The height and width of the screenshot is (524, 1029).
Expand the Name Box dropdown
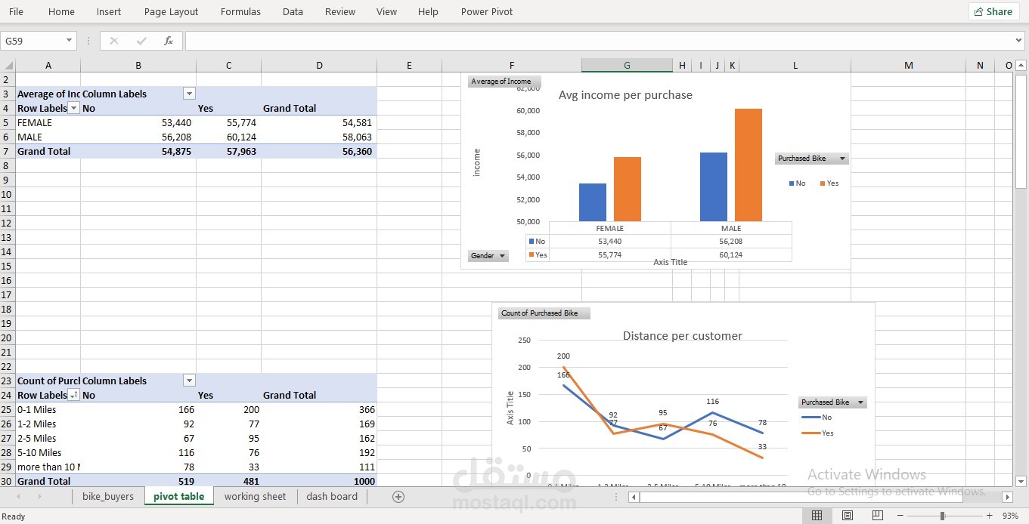(x=70, y=41)
